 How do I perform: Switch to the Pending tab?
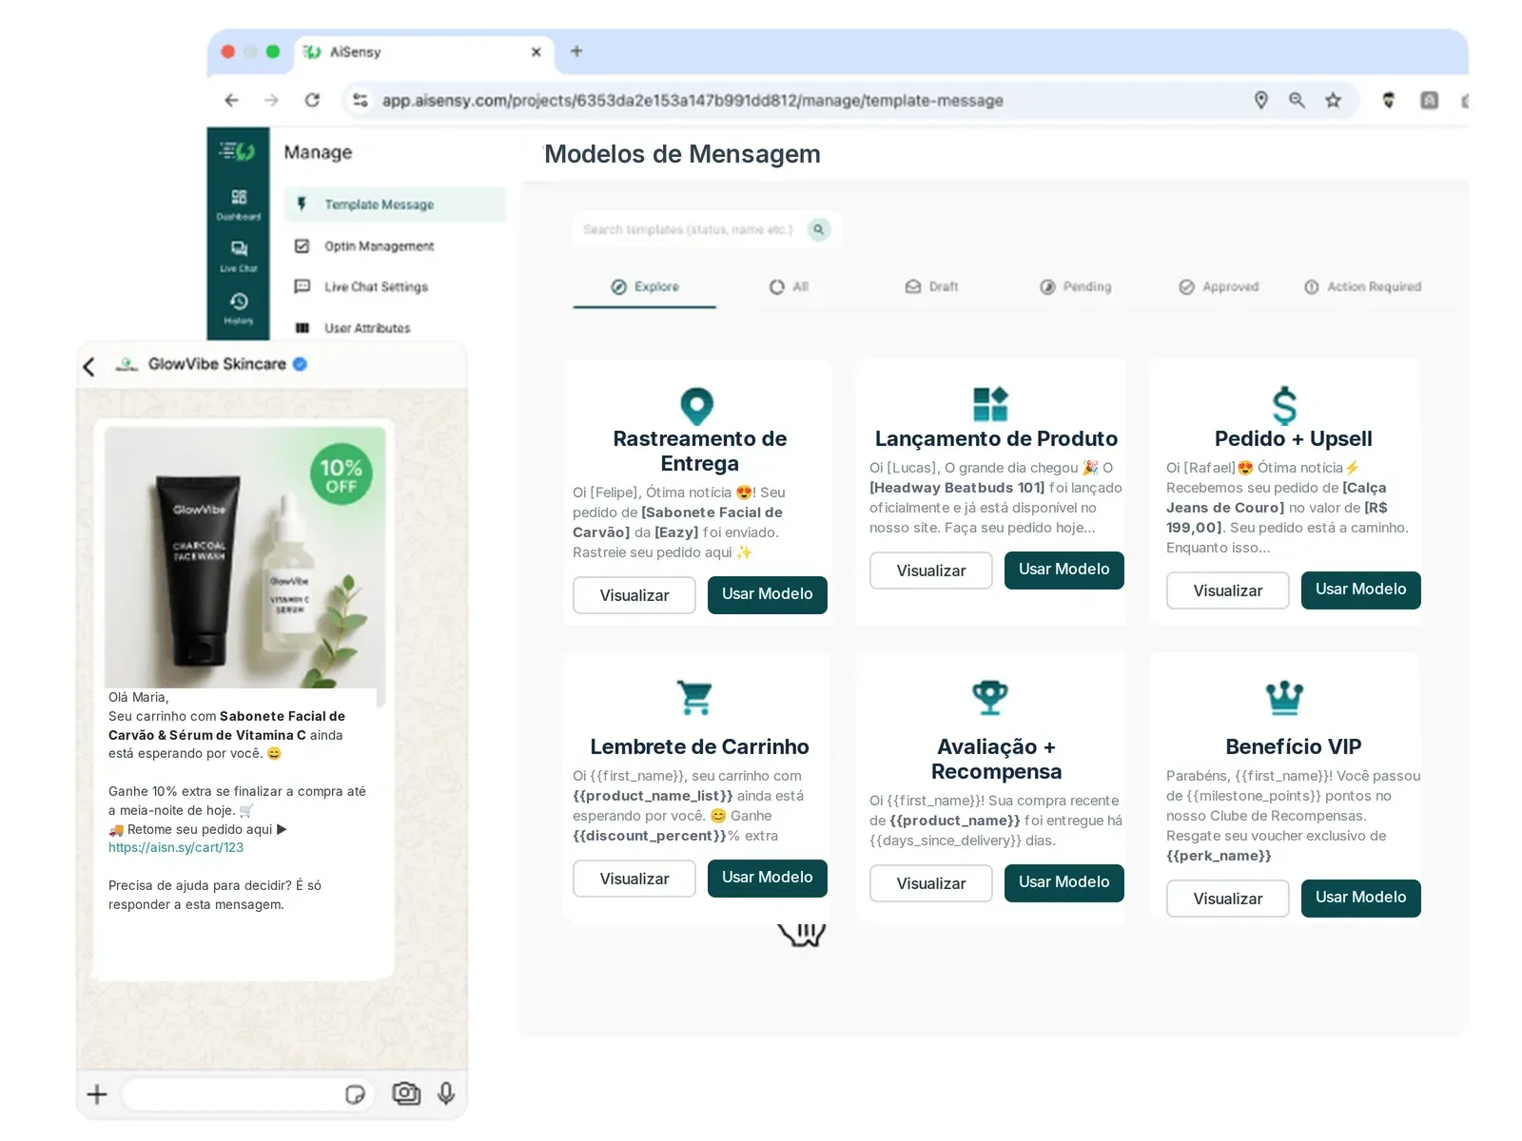click(1075, 286)
